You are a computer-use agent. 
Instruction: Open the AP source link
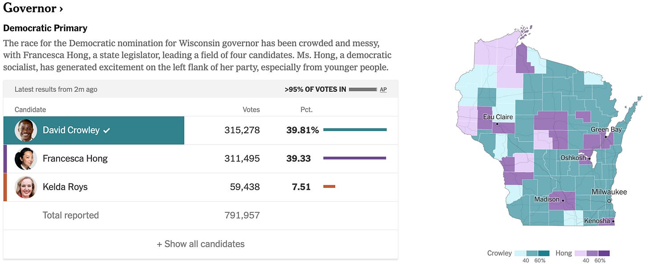coord(383,89)
